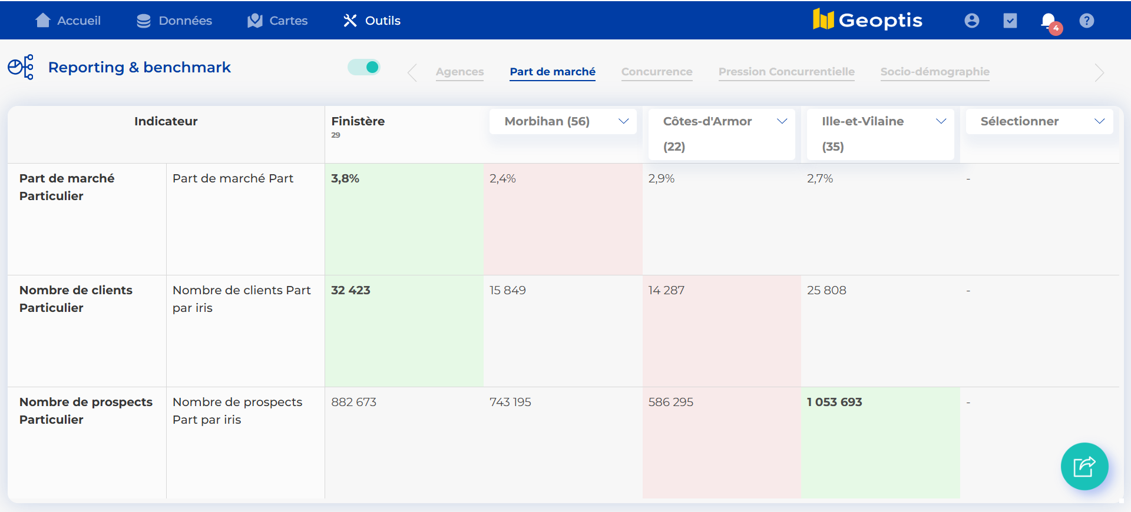Click the teal share export button
This screenshot has height=512, width=1131.
tap(1084, 466)
